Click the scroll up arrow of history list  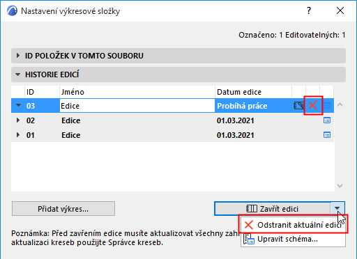(340, 104)
